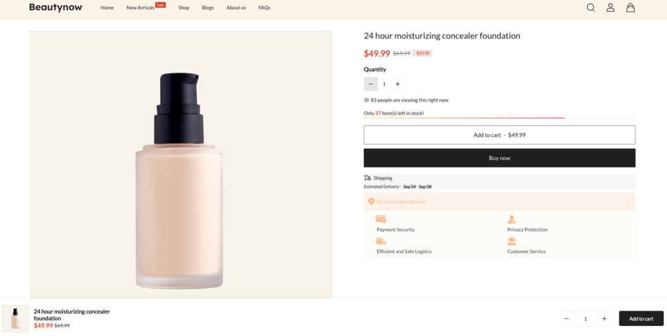Click the foundation thumbnail in bottom bar

15,319
